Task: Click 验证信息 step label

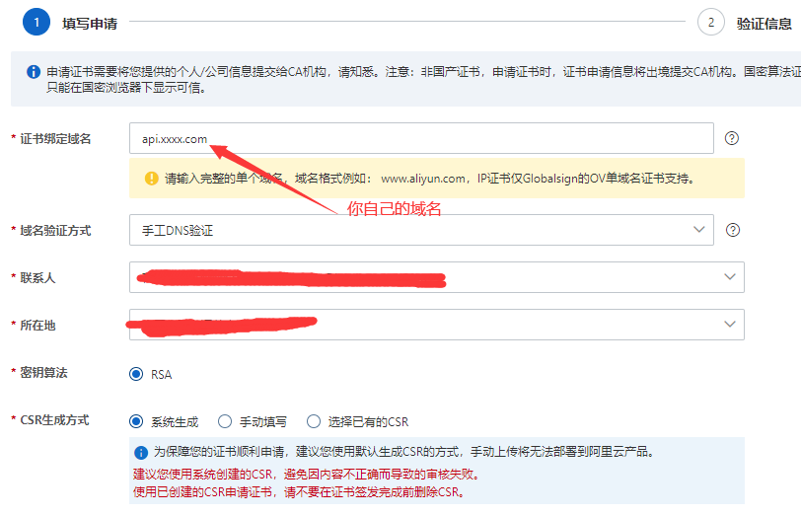Action: 765,24
